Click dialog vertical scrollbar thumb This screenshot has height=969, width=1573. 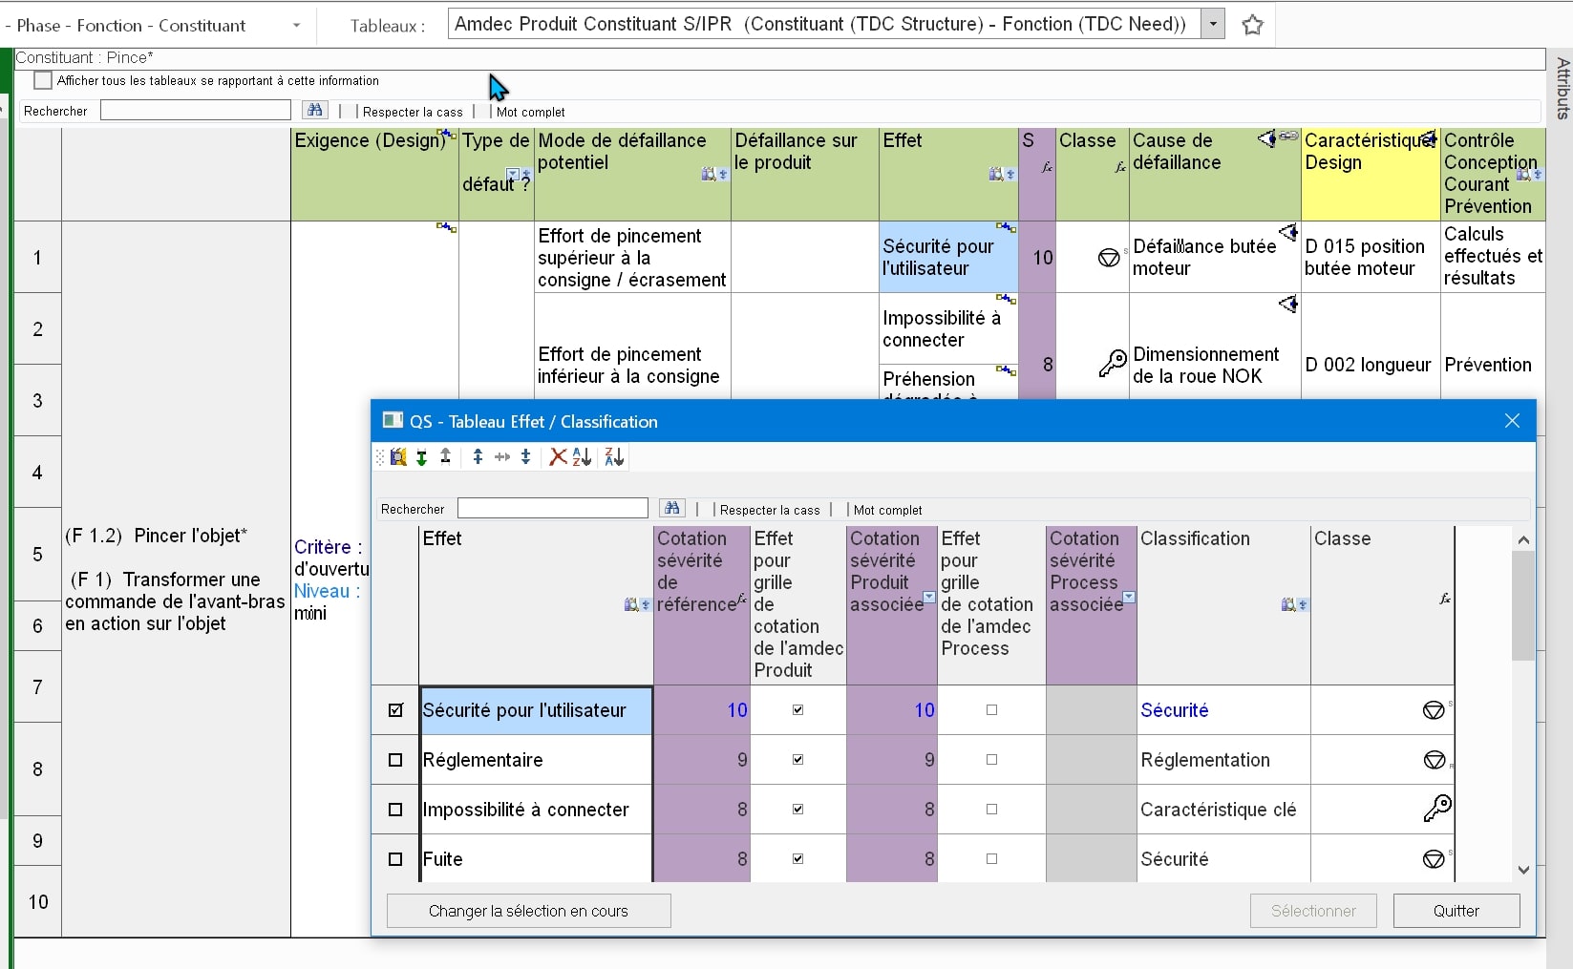(1523, 606)
